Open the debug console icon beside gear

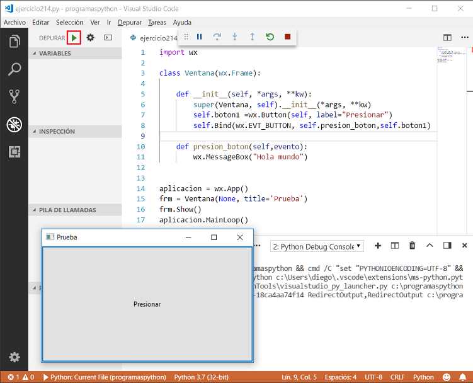[108, 37]
